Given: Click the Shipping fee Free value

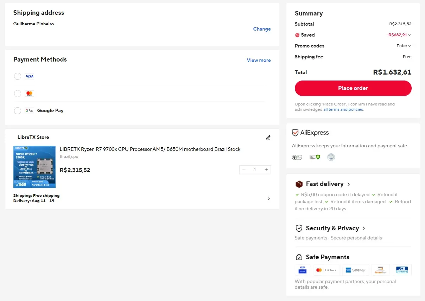Looking at the screenshot, I should coord(407,57).
